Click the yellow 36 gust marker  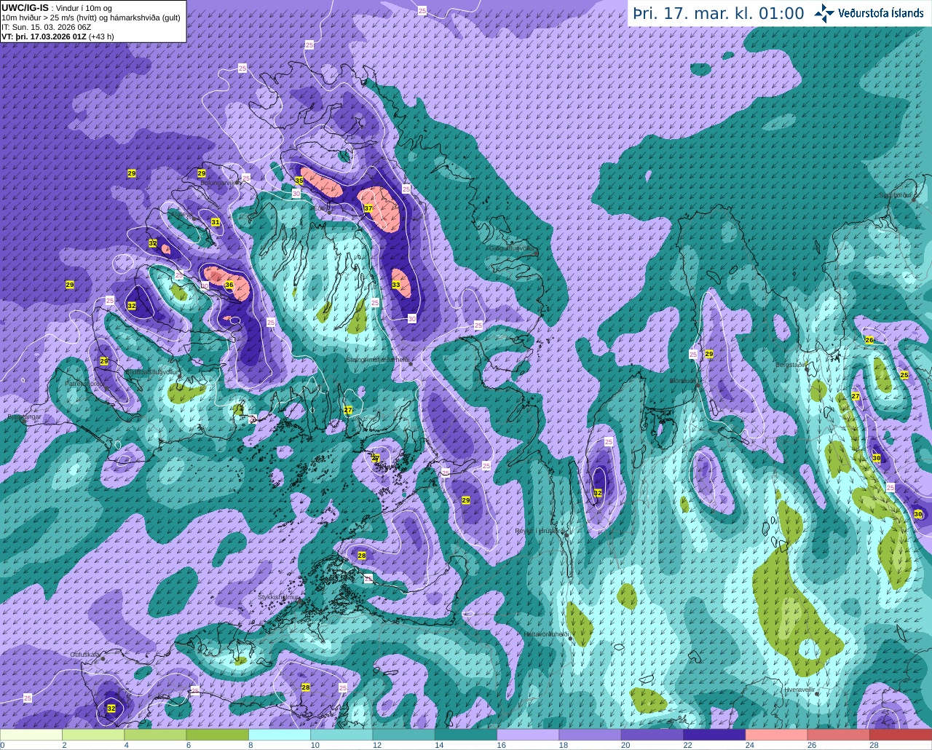point(229,285)
